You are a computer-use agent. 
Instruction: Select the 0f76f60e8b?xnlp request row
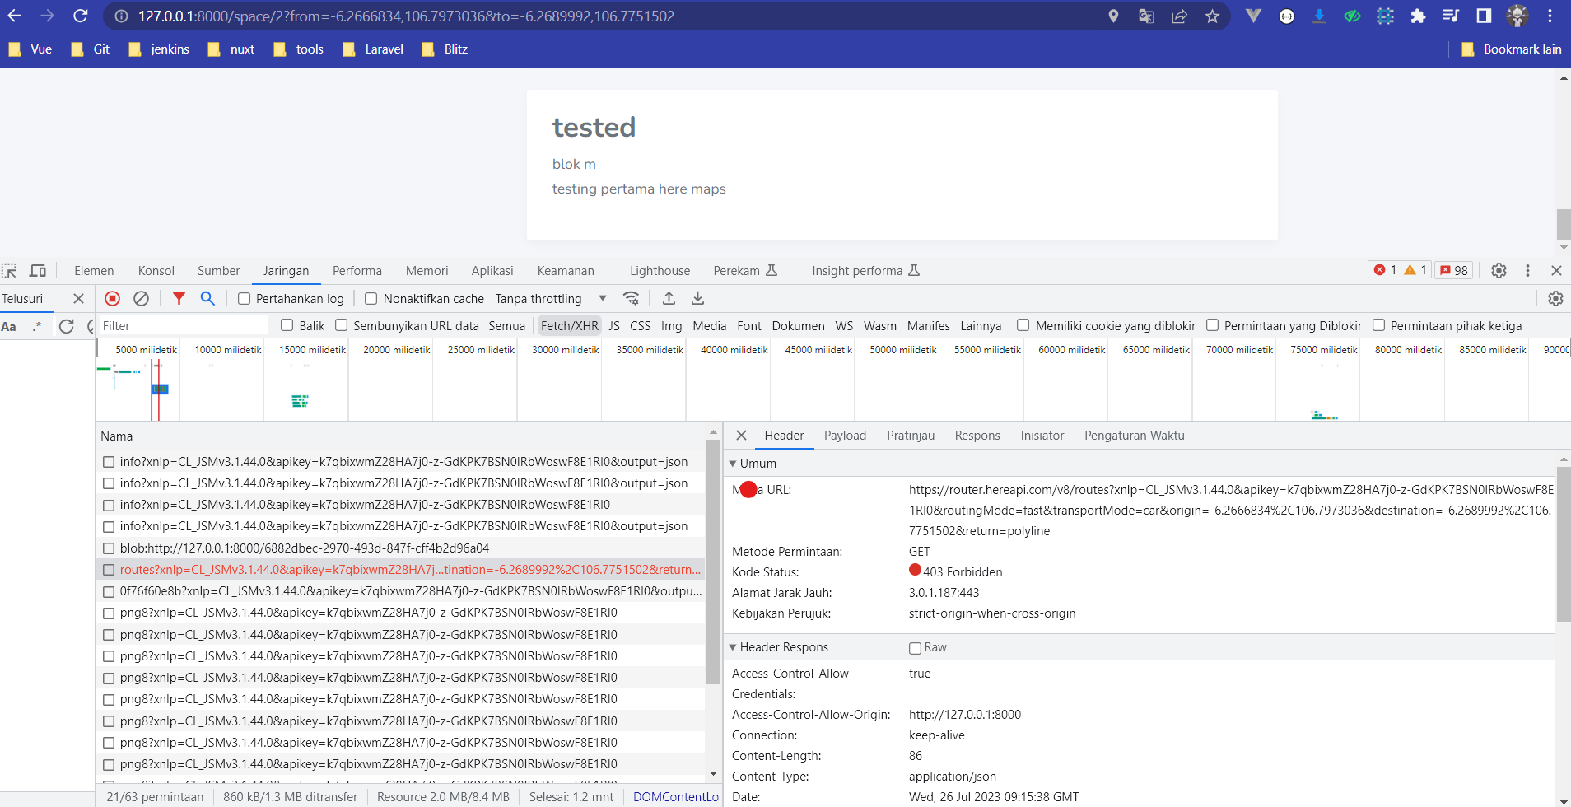coord(401,591)
